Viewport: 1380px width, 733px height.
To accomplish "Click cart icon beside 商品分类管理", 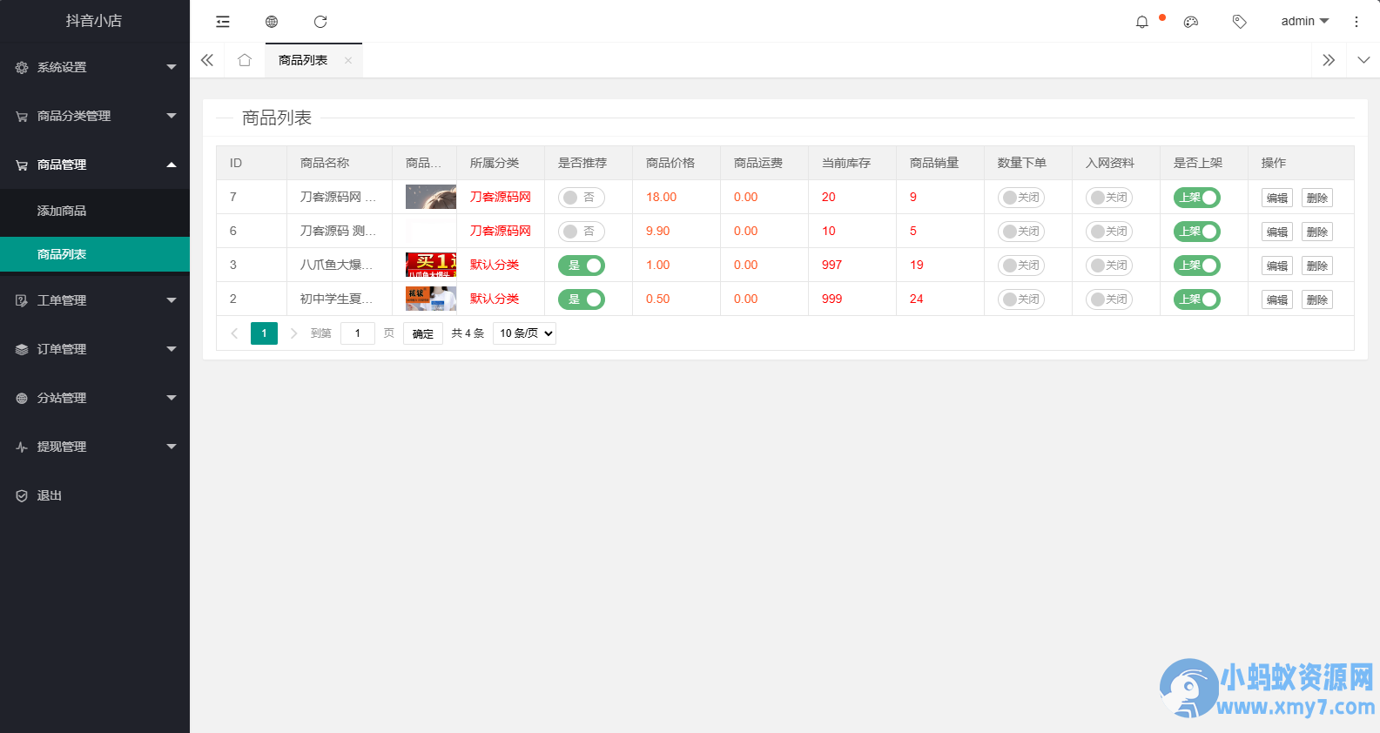I will pos(22,116).
